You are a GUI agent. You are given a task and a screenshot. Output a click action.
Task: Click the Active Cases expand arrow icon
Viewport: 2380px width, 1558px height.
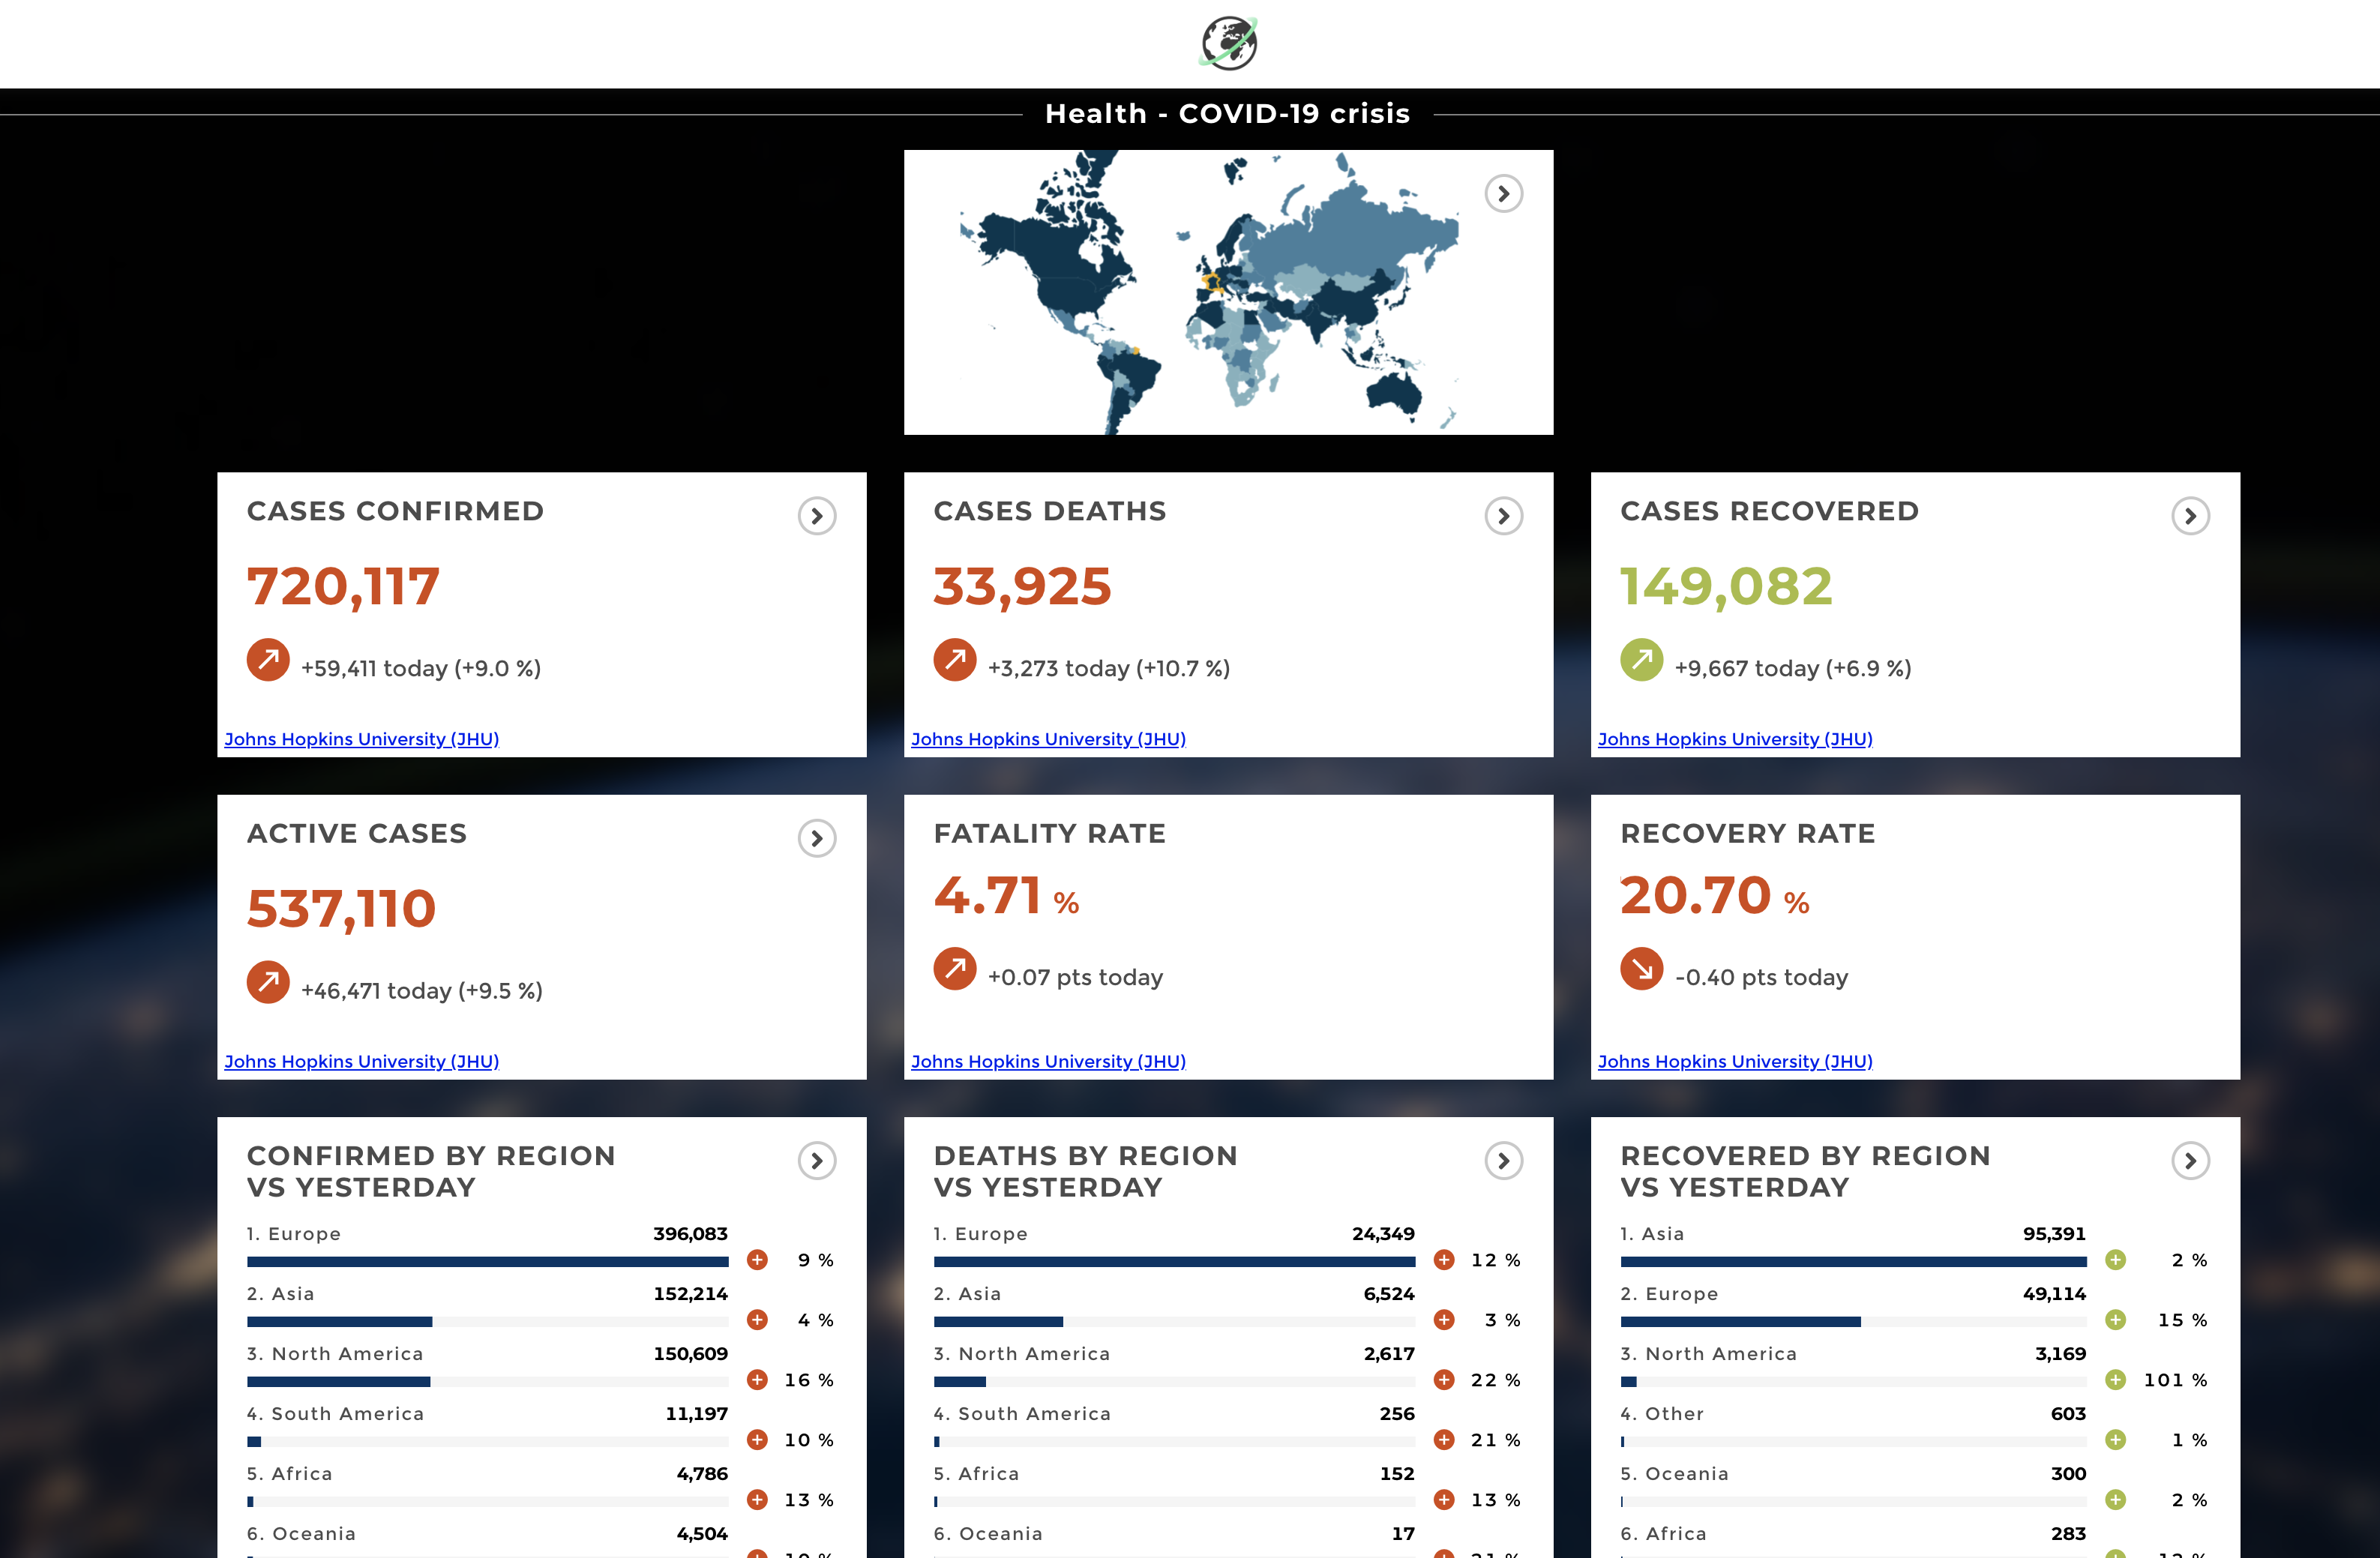click(818, 838)
